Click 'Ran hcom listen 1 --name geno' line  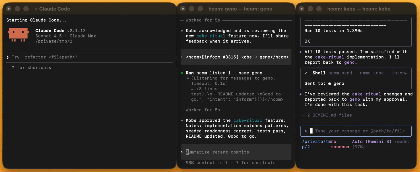[224, 73]
